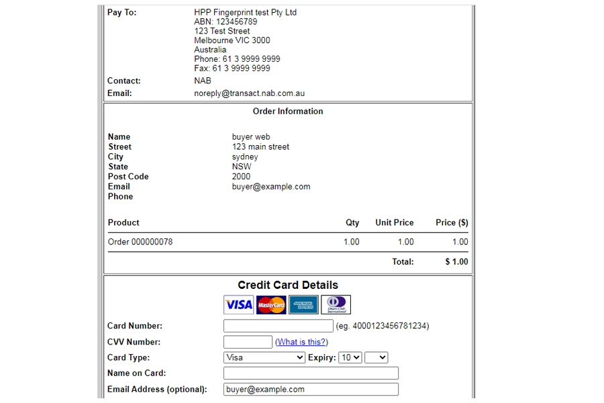Image resolution: width=604 pixels, height=403 pixels.
Task: Select the Name on Card text field
Action: 311,373
